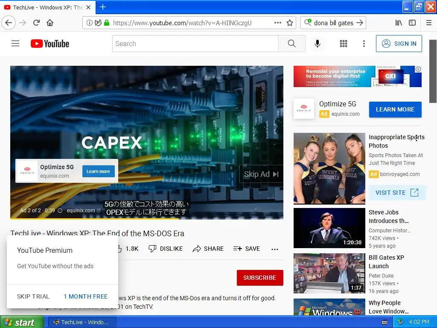
Task: Click SKIP TRIAL in Premium popup
Action: click(33, 296)
